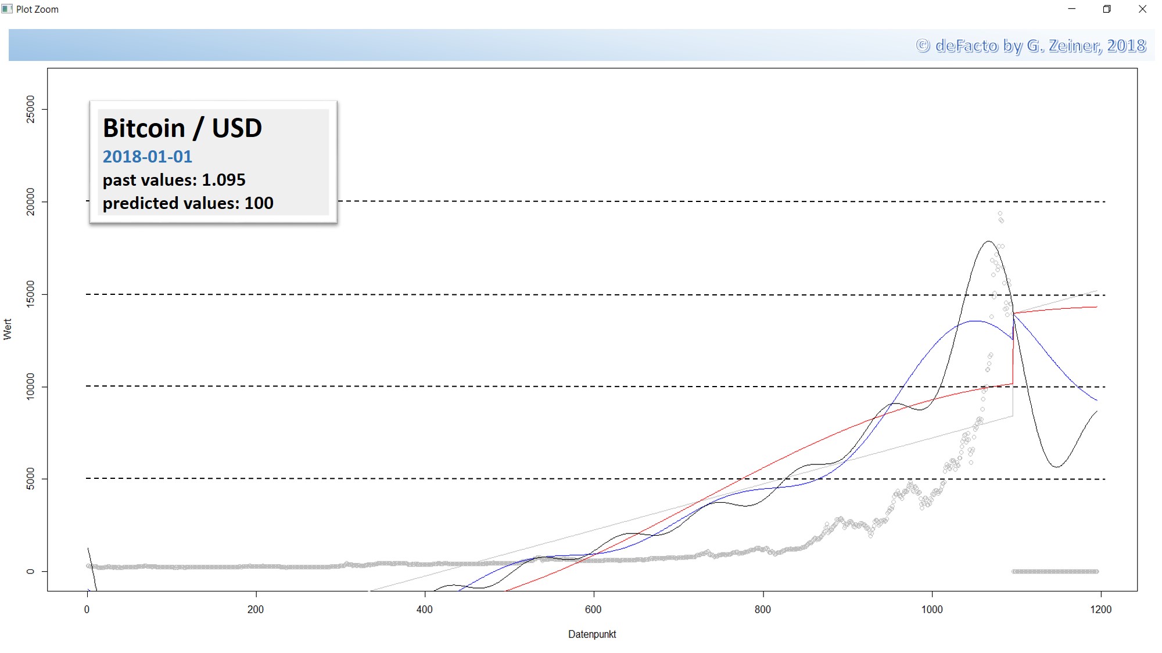Click the topmost data point near 20000

pos(1000,214)
